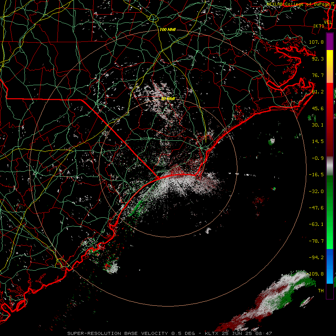Click the -32.0 velocity scale value

pos(316,192)
